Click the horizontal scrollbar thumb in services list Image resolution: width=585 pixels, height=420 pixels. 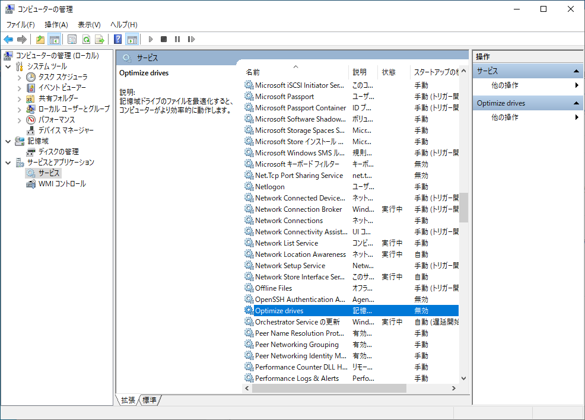[x=329, y=389]
